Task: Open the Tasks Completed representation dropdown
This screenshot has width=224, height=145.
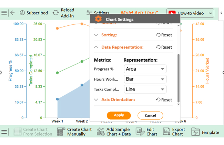Action: pyautogui.click(x=145, y=89)
